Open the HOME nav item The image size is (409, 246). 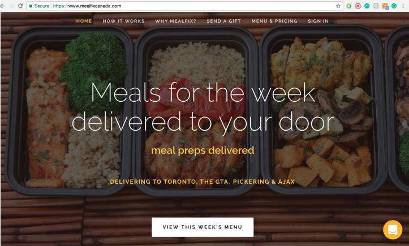(x=84, y=21)
